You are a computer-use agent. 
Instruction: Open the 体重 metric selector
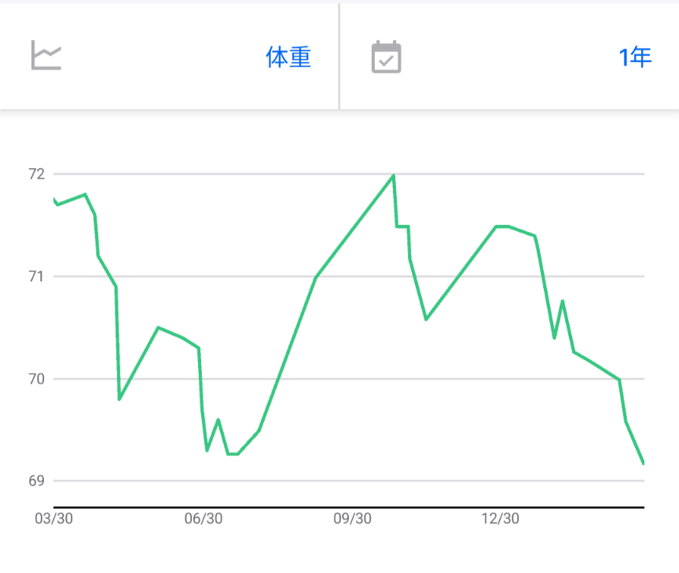coord(288,57)
